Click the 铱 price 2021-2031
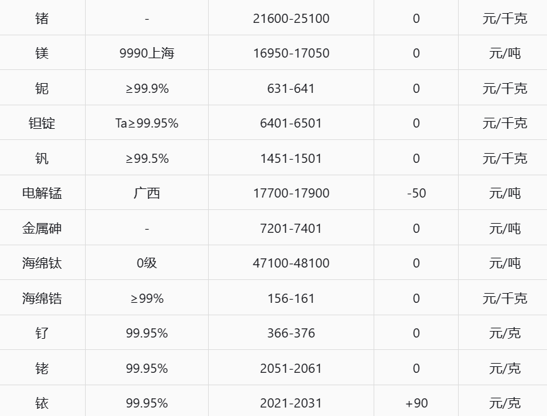 (x=291, y=403)
